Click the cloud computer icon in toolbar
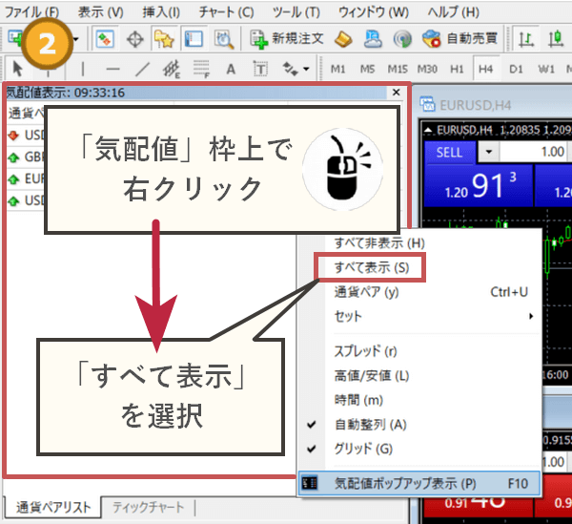This screenshot has height=524, width=572. point(373,39)
